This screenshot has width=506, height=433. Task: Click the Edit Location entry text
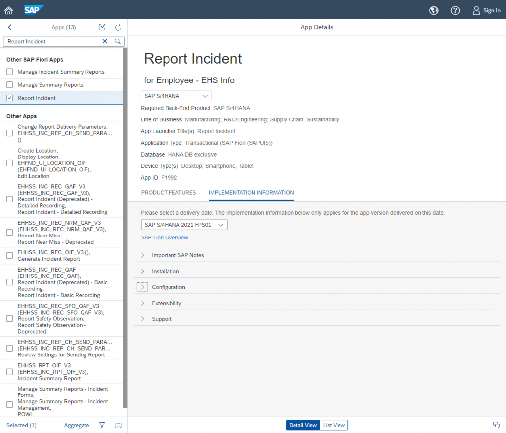point(34,176)
